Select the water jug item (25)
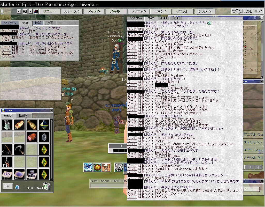265x207 pixels. (7, 124)
